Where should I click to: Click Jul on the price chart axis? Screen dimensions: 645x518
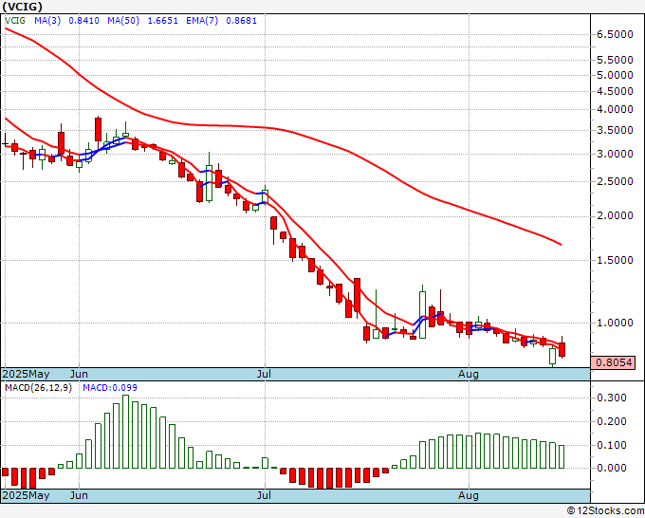[x=264, y=374]
